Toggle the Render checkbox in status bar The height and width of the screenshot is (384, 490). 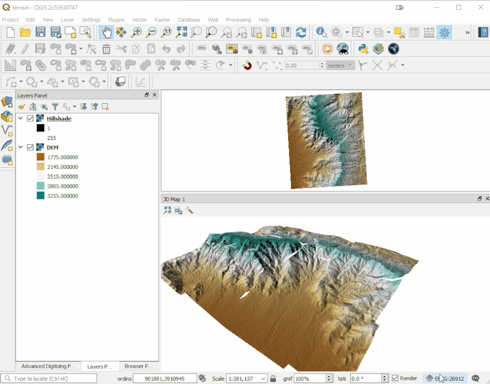pos(395,378)
